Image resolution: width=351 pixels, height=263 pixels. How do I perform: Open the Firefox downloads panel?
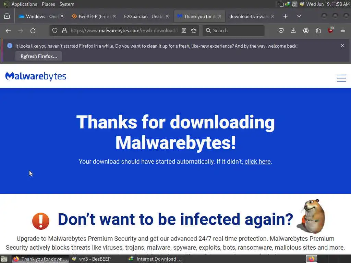pos(293,30)
